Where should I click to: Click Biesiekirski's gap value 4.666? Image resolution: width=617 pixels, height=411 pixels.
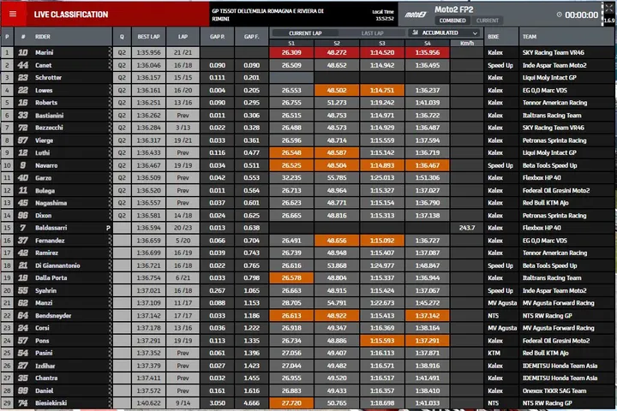(x=251, y=402)
